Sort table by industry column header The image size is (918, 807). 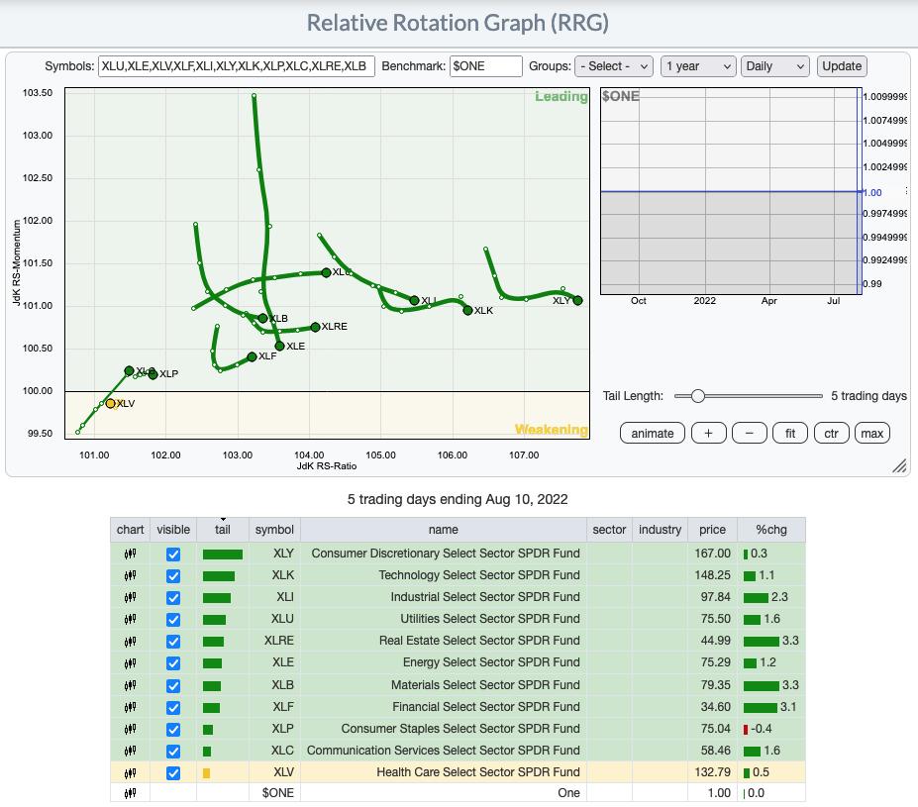click(660, 530)
